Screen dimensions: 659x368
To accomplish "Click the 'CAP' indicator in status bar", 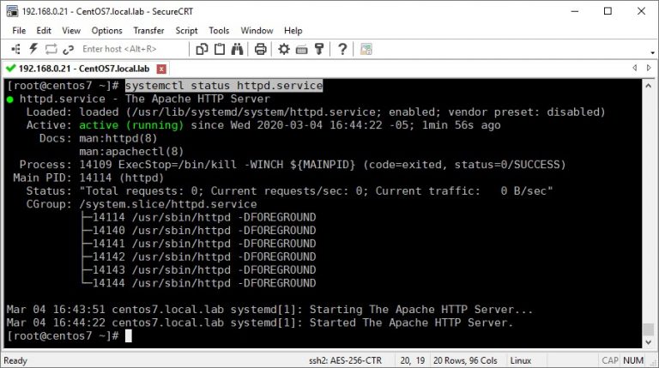I will (610, 360).
